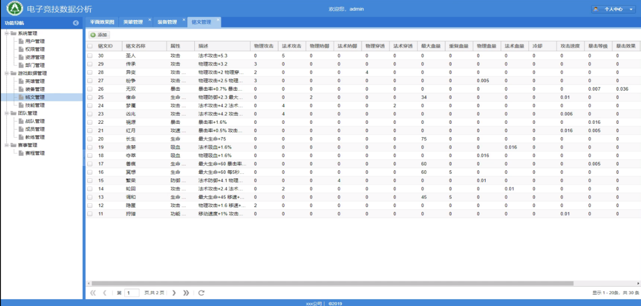Click the 教练管理 page icon

coord(21,137)
